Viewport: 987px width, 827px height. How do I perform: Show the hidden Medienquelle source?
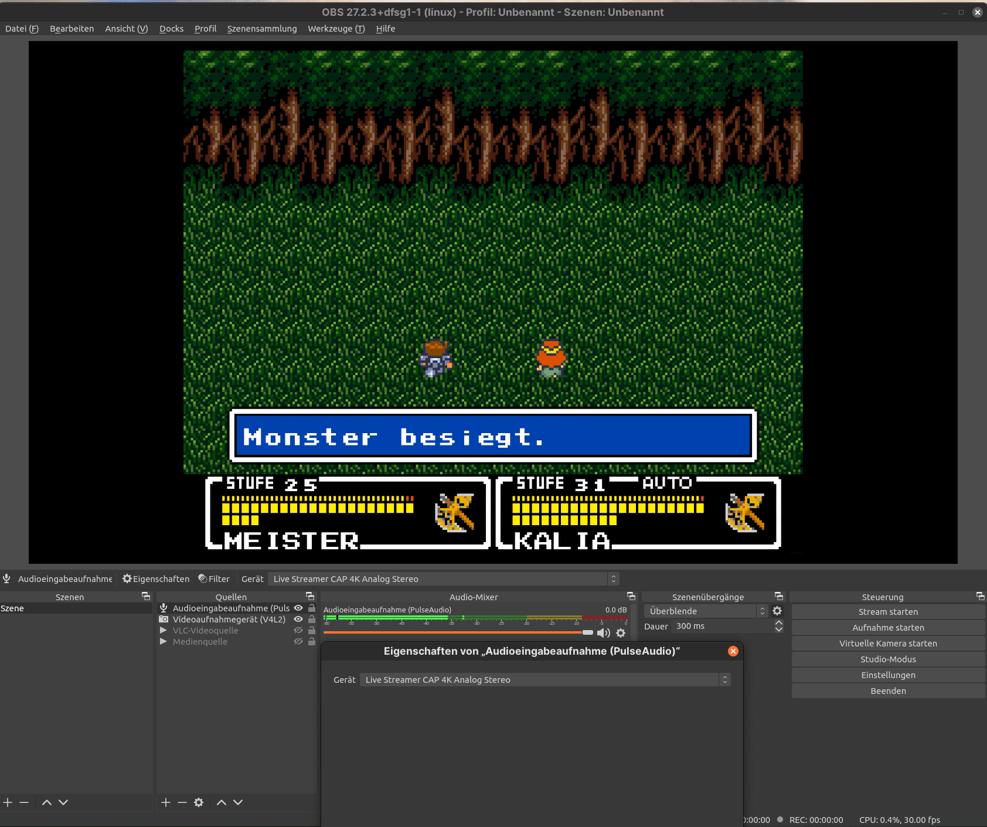click(x=298, y=642)
